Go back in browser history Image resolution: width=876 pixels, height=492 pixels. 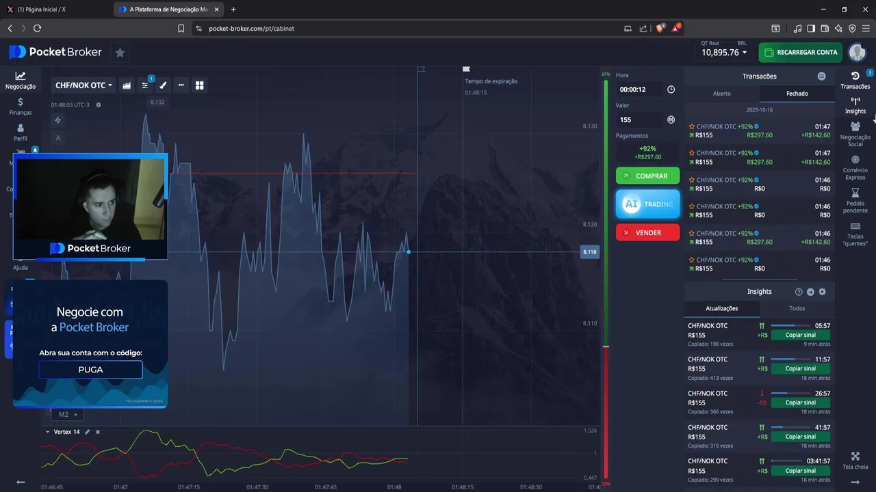(x=10, y=29)
